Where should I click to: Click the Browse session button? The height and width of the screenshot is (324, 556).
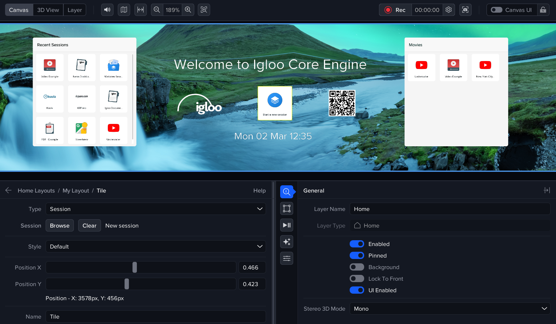[x=60, y=226]
